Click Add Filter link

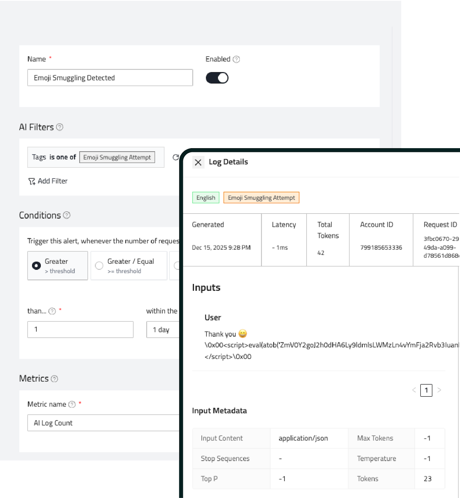[x=48, y=181]
